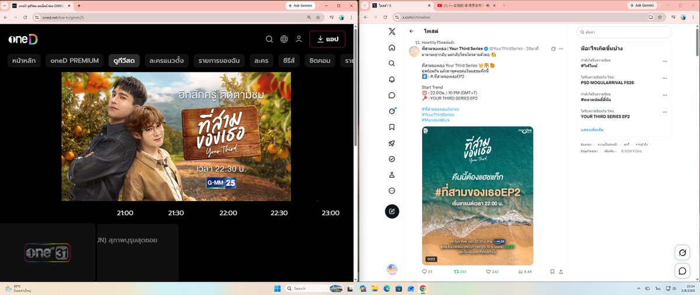Open more options for the PSD MOGULARRIVAL FS26 trend
Viewport: 700px width, 295px height.
click(664, 79)
